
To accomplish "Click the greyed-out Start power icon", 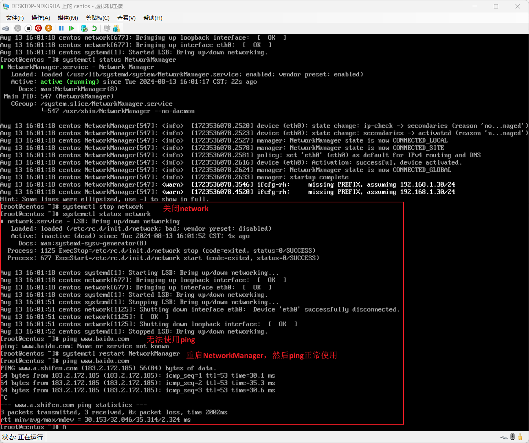I will coord(18,28).
